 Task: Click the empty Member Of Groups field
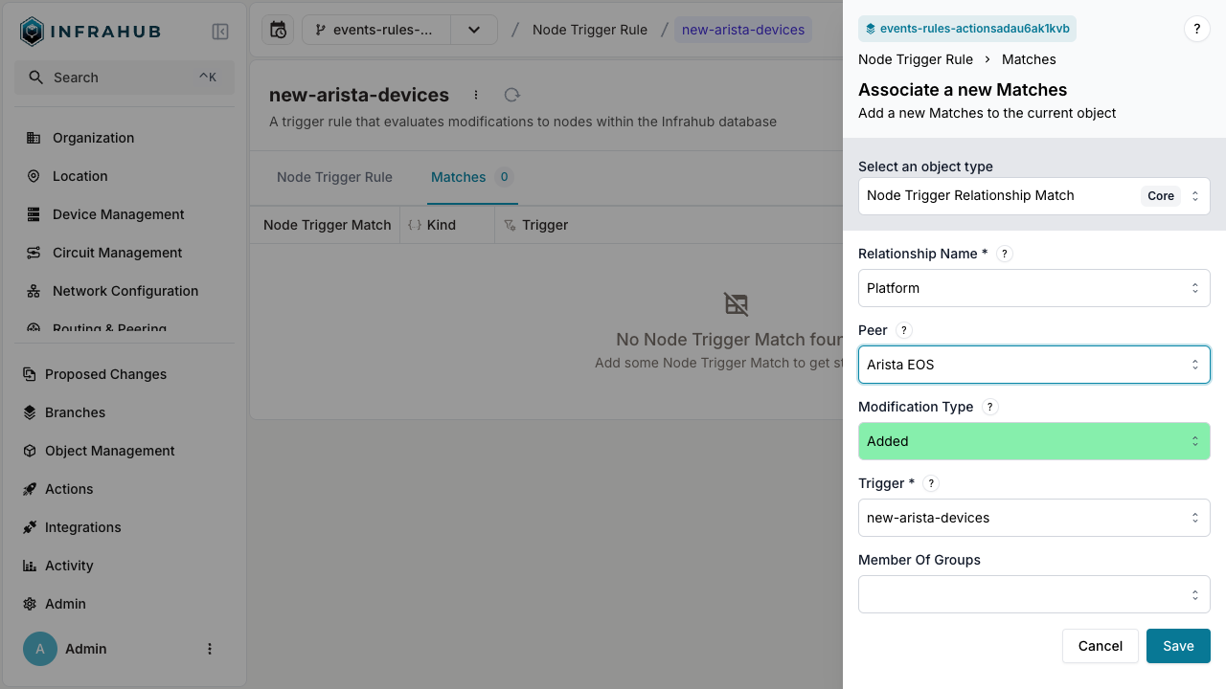click(x=1033, y=594)
